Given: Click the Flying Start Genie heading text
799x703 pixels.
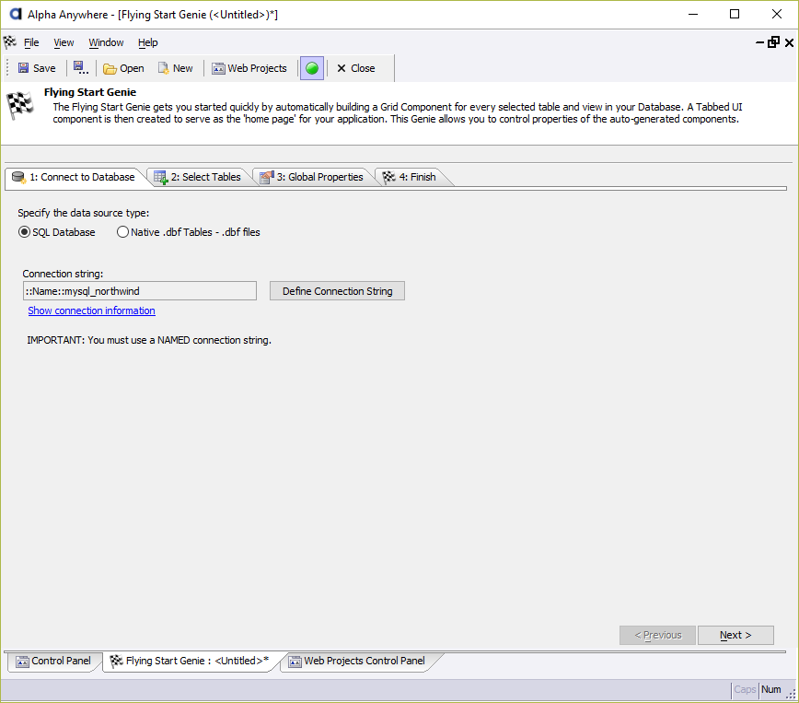Looking at the screenshot, I should click(90, 92).
